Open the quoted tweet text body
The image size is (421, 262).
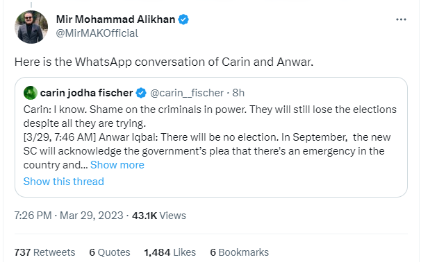[x=210, y=137]
